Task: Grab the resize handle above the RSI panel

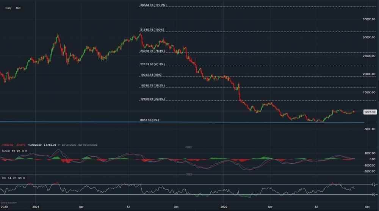Action: [x=188, y=174]
